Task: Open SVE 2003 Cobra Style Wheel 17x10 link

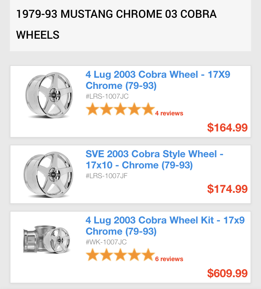Action: [x=155, y=159]
